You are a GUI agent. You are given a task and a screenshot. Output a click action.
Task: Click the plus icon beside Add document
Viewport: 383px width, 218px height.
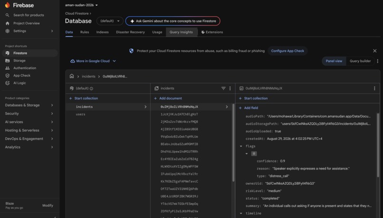pos(155,99)
